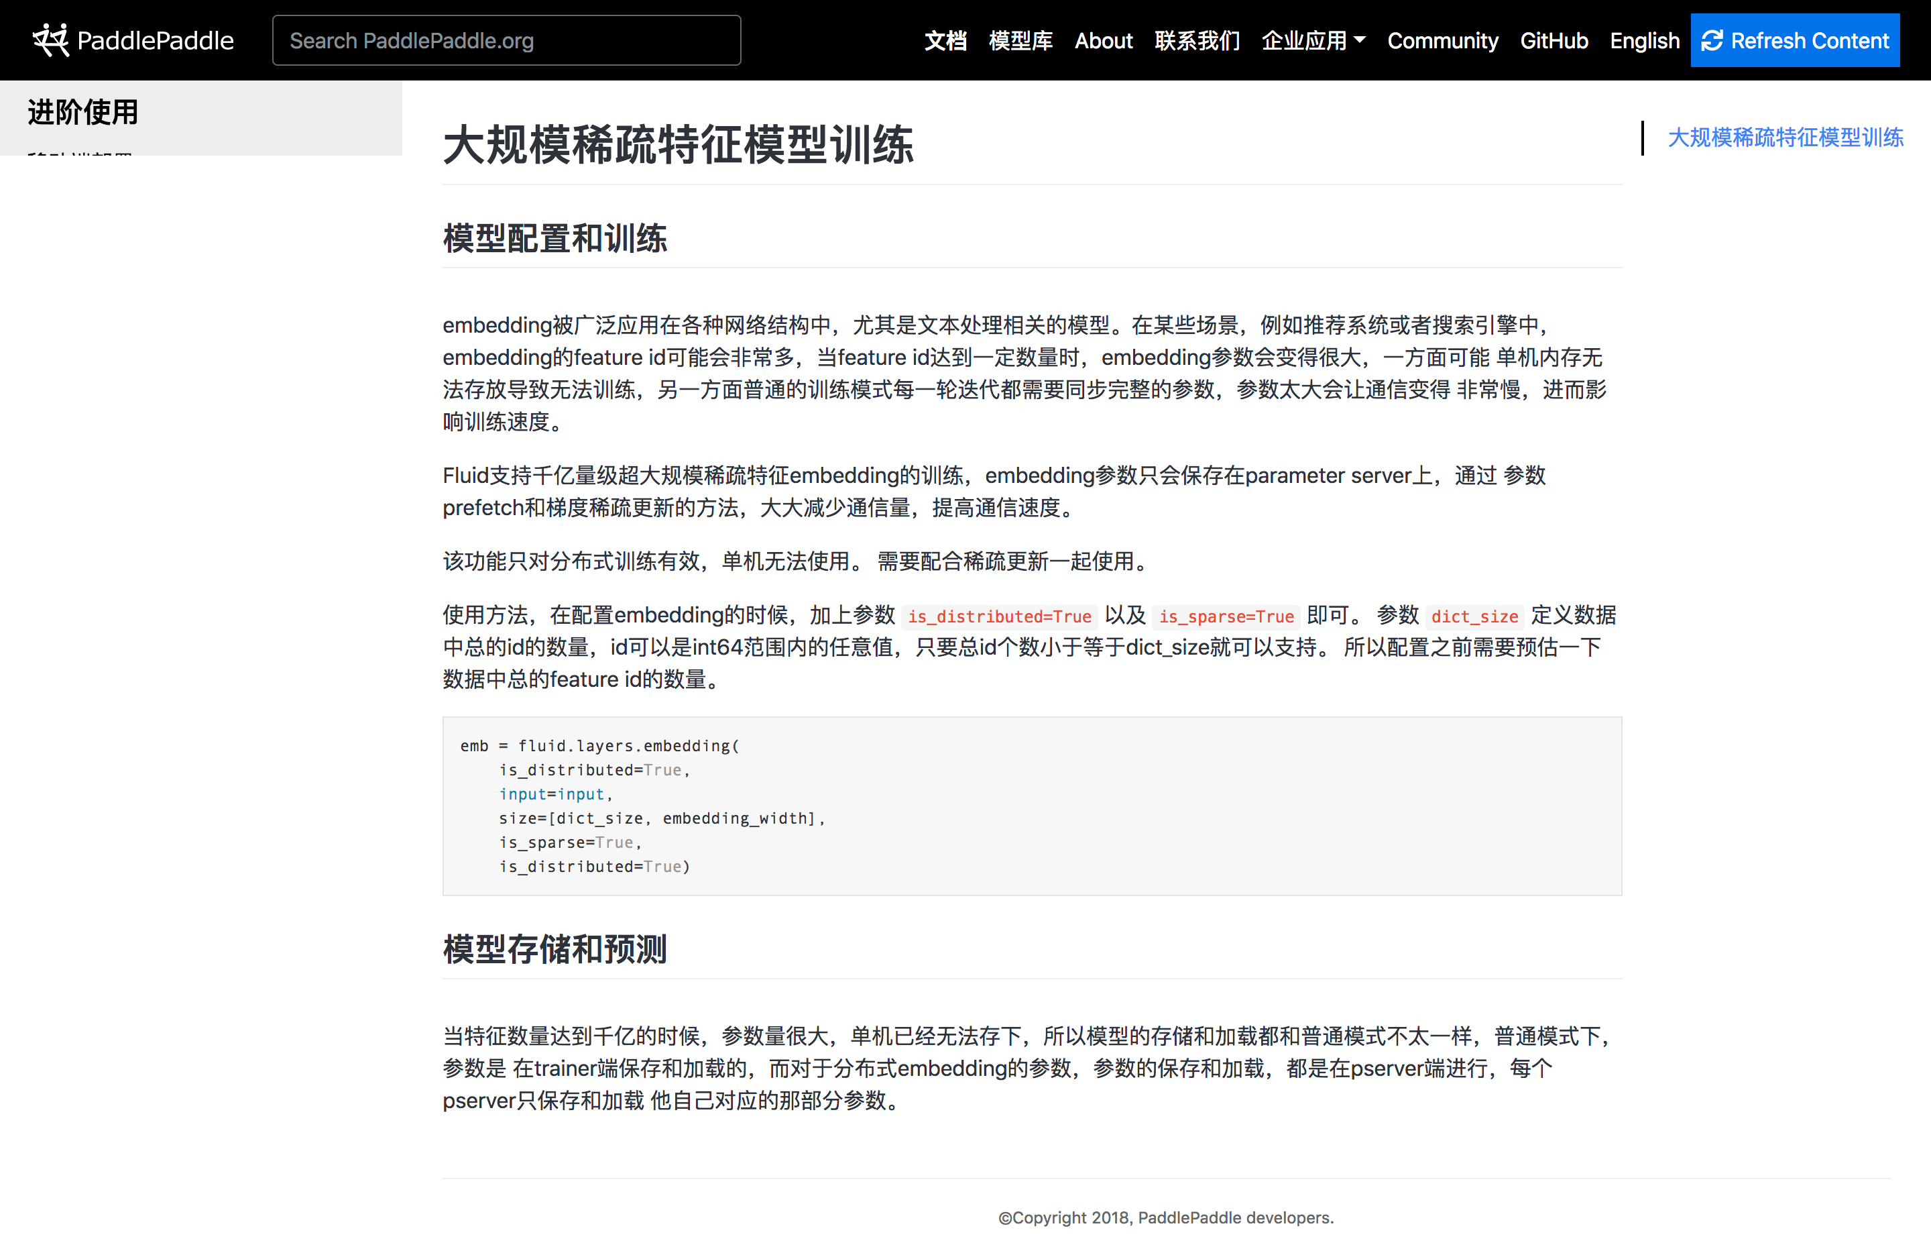Click the 模型存储和预测 section heading
This screenshot has width=1931, height=1257.
[555, 949]
